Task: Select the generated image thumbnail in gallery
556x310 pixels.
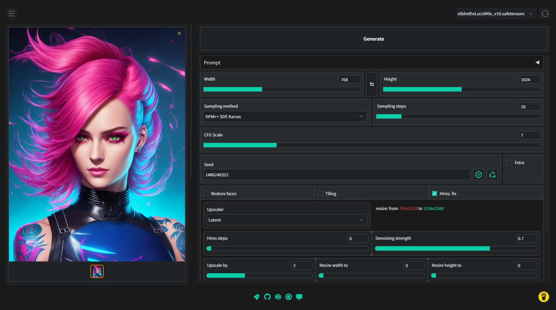Action: pos(97,271)
